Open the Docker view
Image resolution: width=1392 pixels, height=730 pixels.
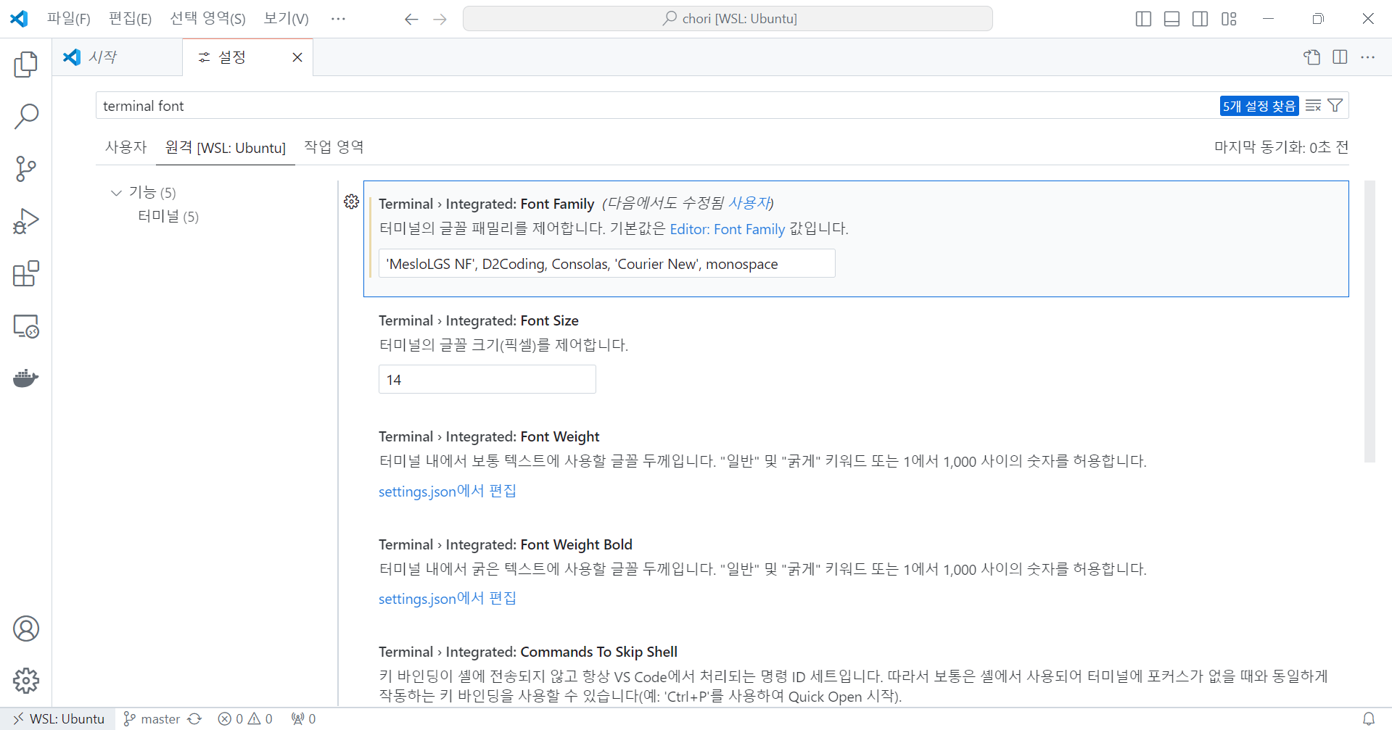click(26, 378)
